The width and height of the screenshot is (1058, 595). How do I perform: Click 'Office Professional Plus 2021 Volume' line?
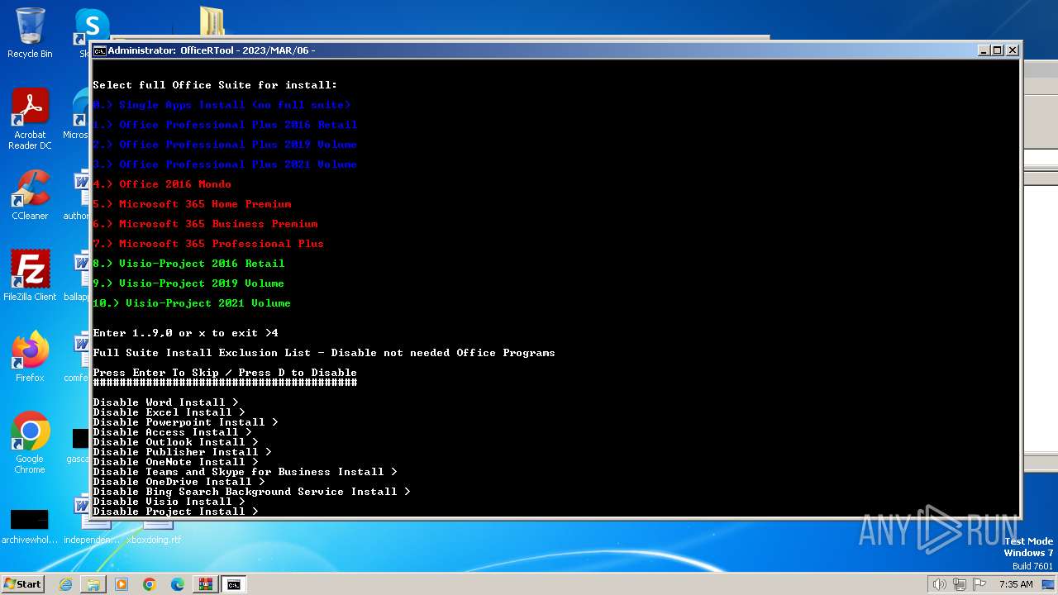(x=225, y=164)
